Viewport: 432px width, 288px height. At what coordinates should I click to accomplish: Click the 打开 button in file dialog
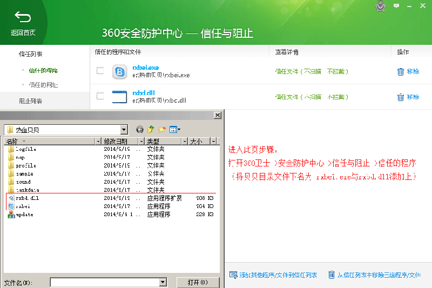click(197, 283)
